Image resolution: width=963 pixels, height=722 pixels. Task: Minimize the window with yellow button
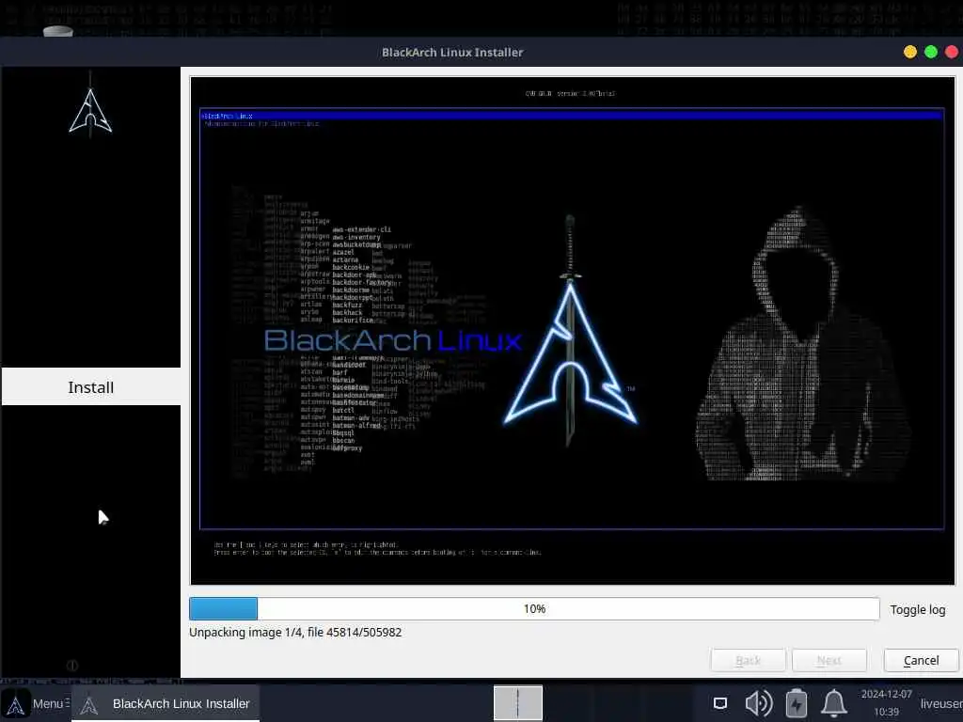(910, 53)
